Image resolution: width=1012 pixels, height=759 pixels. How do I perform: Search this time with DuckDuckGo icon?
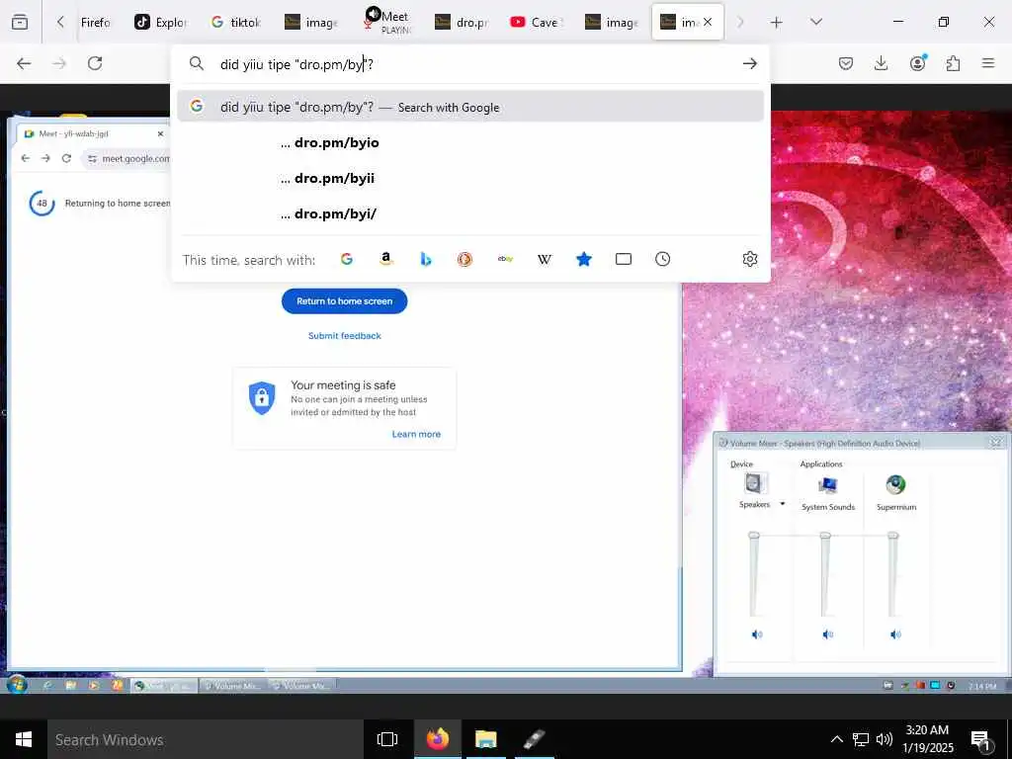pos(464,259)
